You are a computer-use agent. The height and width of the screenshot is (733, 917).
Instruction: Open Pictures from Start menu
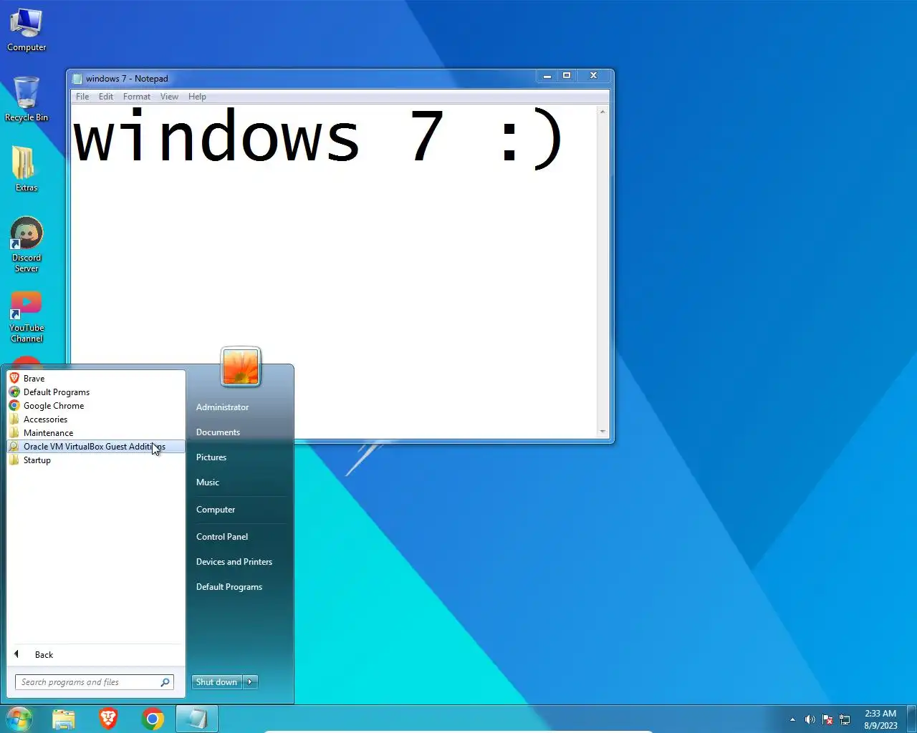point(211,457)
